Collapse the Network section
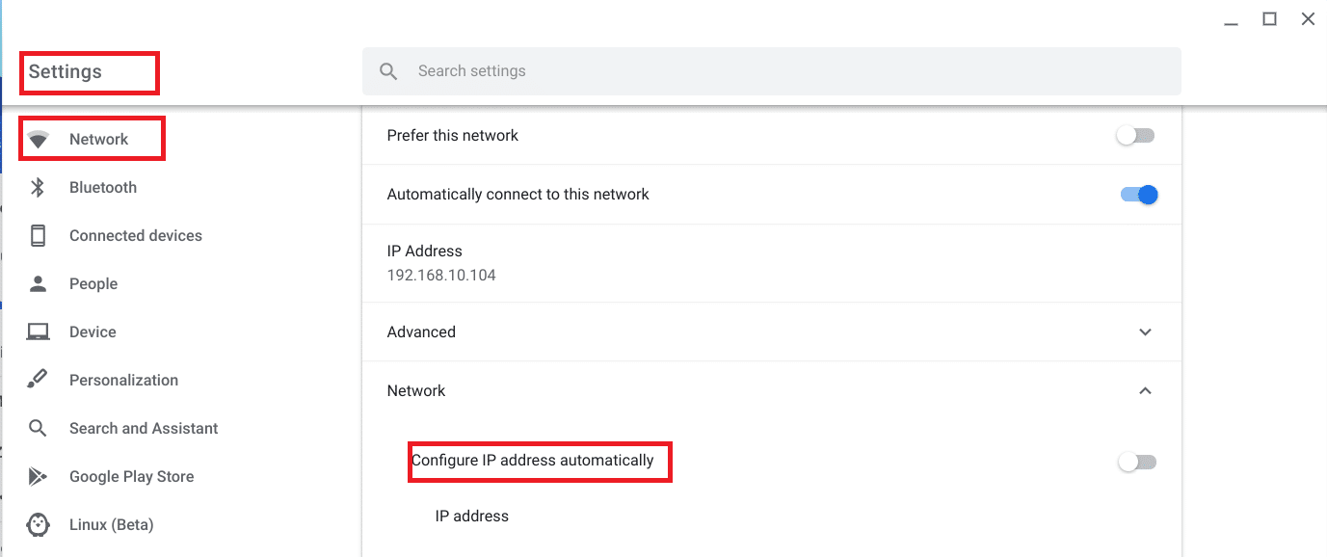Image resolution: width=1327 pixels, height=557 pixels. pos(1145,390)
